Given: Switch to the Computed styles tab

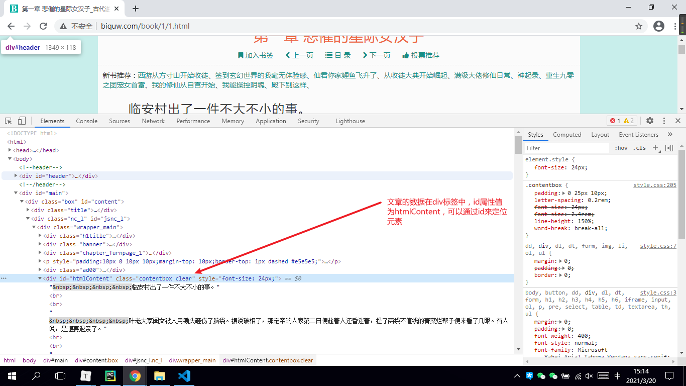Looking at the screenshot, I should [x=567, y=134].
